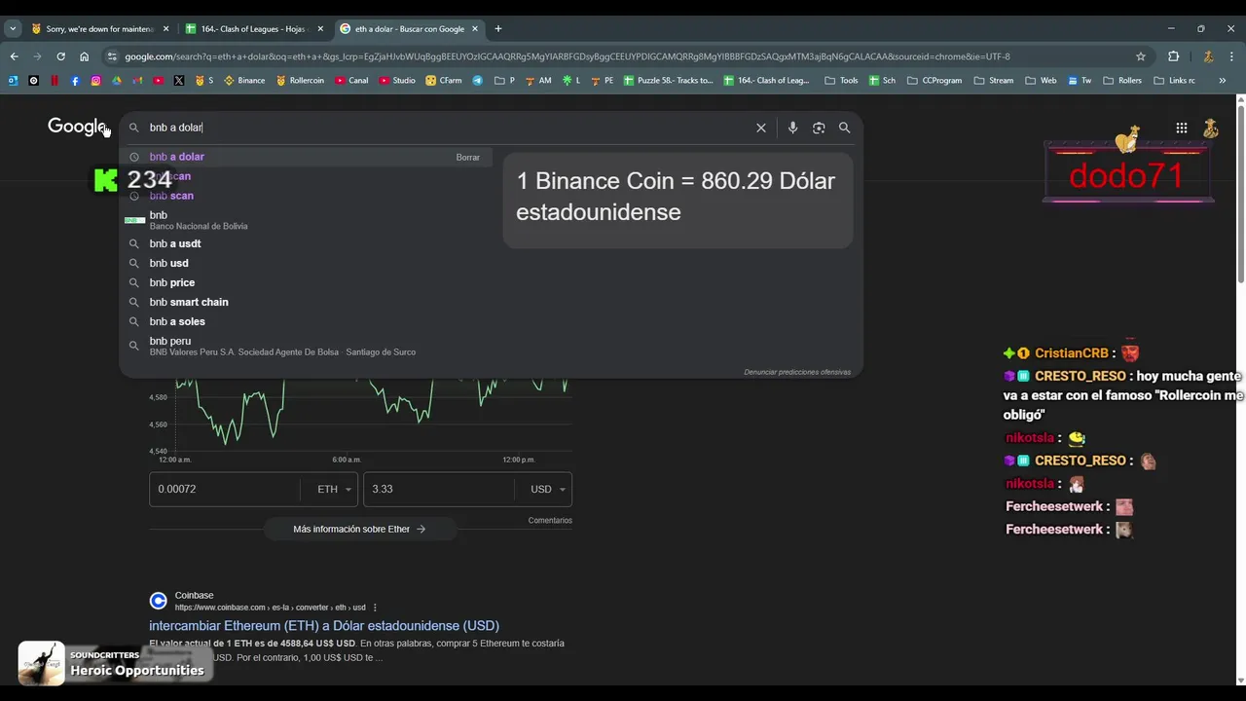Open the YouTube Studio bookmark
Screen dimensions: 1246x701
[x=397, y=81]
